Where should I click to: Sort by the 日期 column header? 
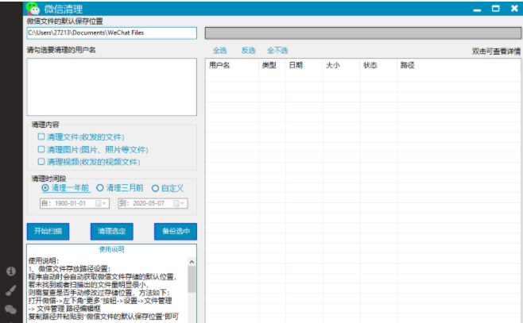click(304, 65)
